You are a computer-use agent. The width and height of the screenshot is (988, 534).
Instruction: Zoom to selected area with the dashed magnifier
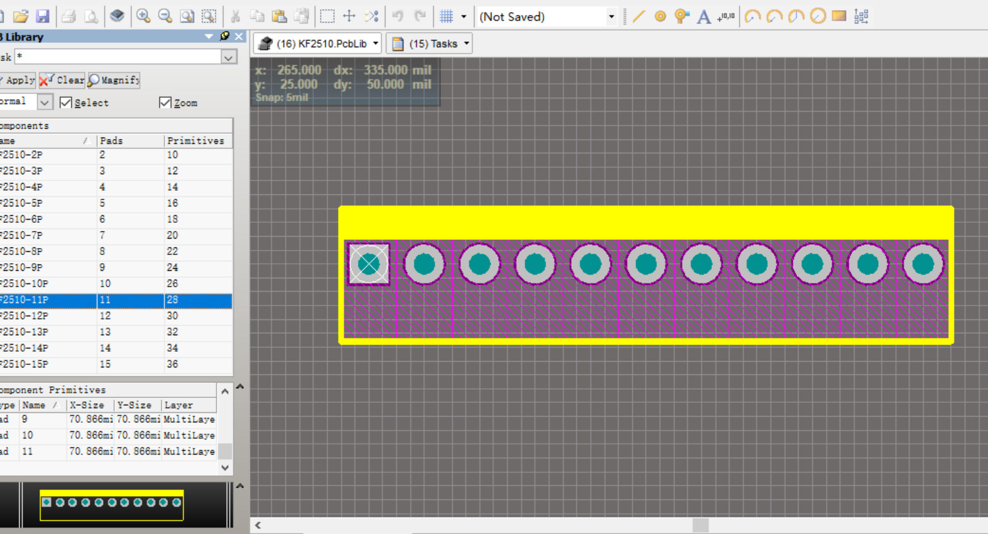[209, 16]
